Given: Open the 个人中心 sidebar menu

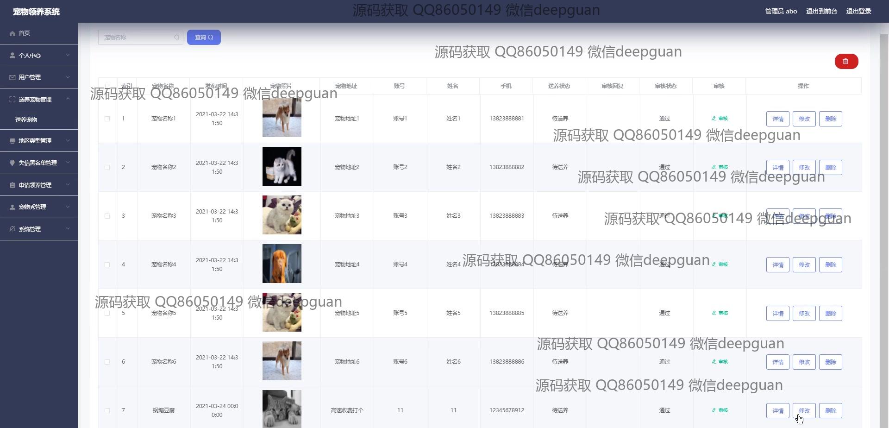Looking at the screenshot, I should 39,56.
